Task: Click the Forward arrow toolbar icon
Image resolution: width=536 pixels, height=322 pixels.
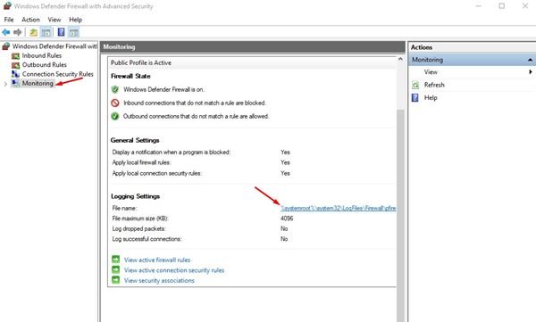Action: click(18, 32)
